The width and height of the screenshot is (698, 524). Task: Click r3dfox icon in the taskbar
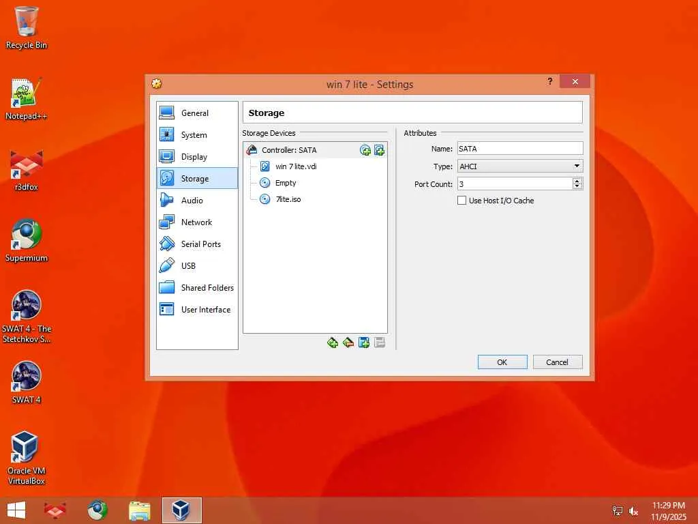[x=55, y=510]
